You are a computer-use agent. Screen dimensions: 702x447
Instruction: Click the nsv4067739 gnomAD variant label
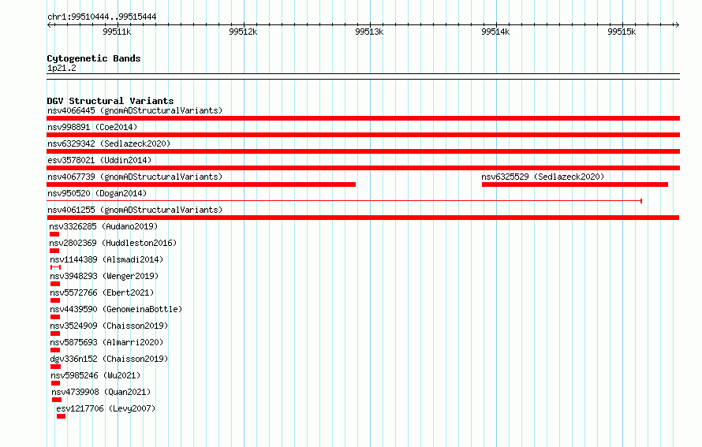click(x=135, y=177)
